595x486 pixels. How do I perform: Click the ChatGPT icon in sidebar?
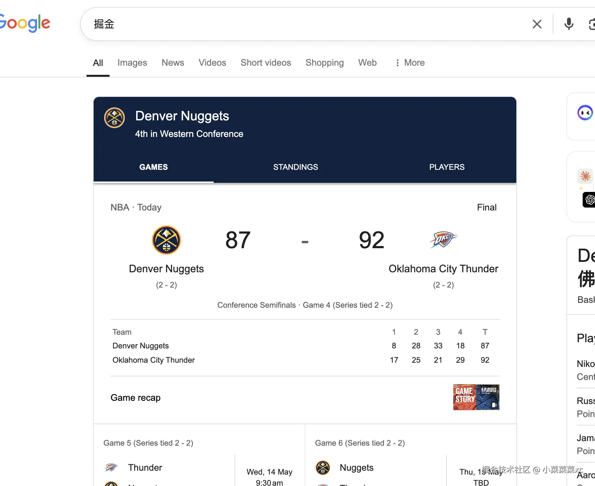click(589, 200)
